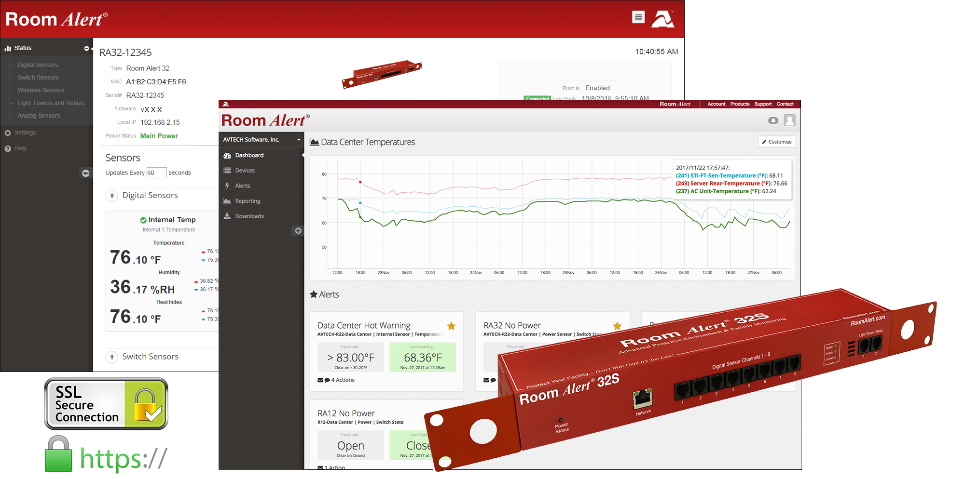Viewport: 965px width, 479px height.
Task: Expand the Switch Sensors section
Action: click(x=112, y=357)
